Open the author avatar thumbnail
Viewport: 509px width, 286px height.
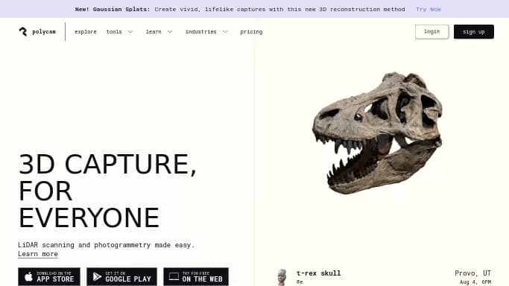tap(282, 277)
